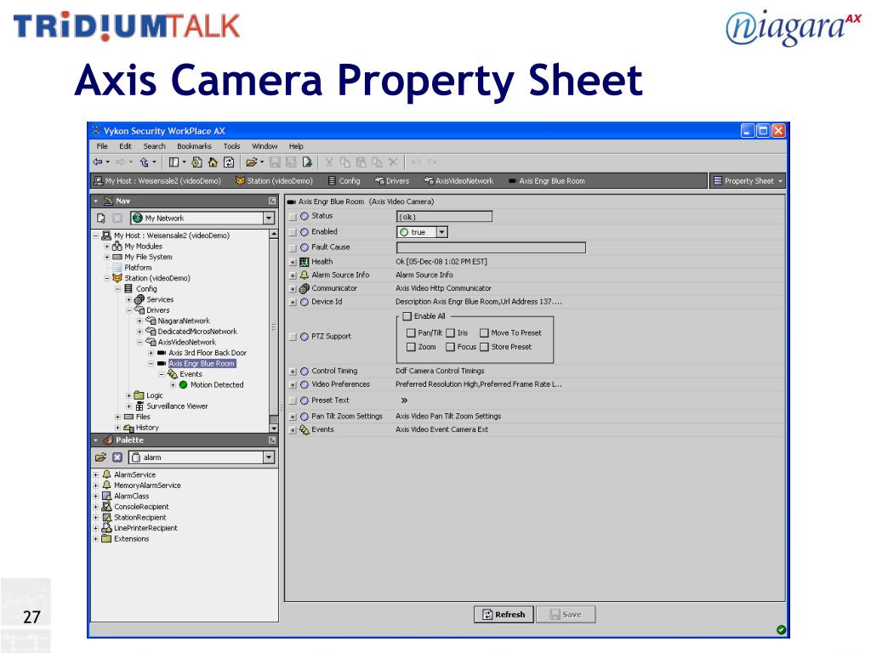Click the Cut scissors icon

click(x=329, y=162)
